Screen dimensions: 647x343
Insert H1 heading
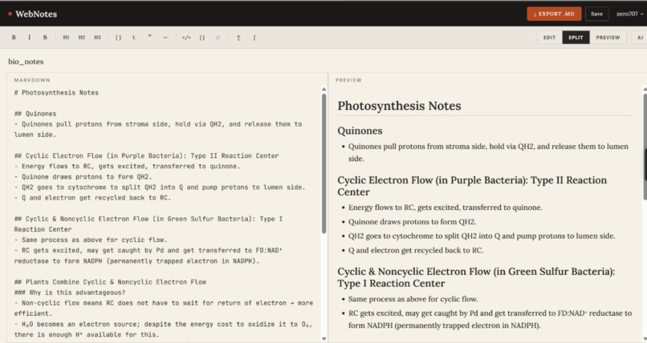66,38
